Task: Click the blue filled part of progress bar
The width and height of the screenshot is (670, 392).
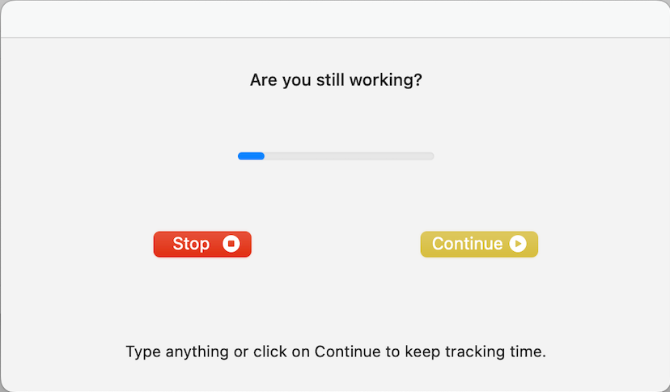Action: point(251,156)
